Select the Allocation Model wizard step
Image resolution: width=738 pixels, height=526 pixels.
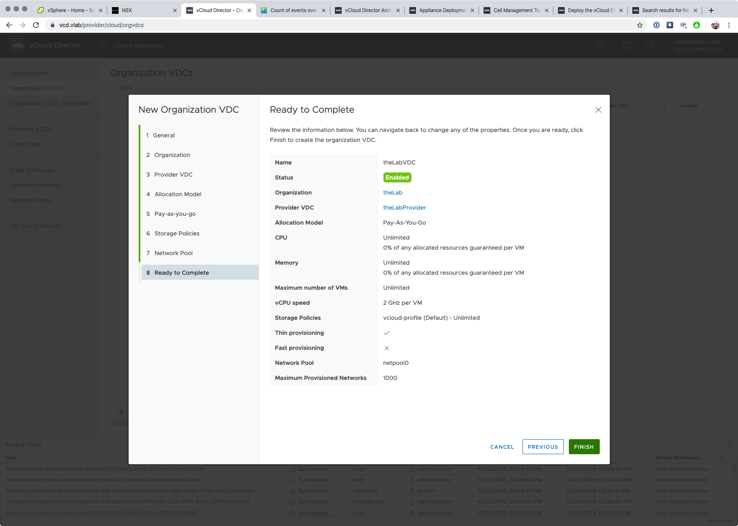click(178, 194)
